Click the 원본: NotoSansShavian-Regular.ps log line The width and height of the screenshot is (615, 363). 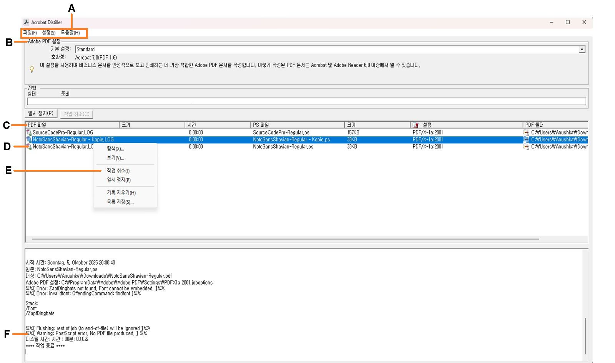click(x=61, y=269)
